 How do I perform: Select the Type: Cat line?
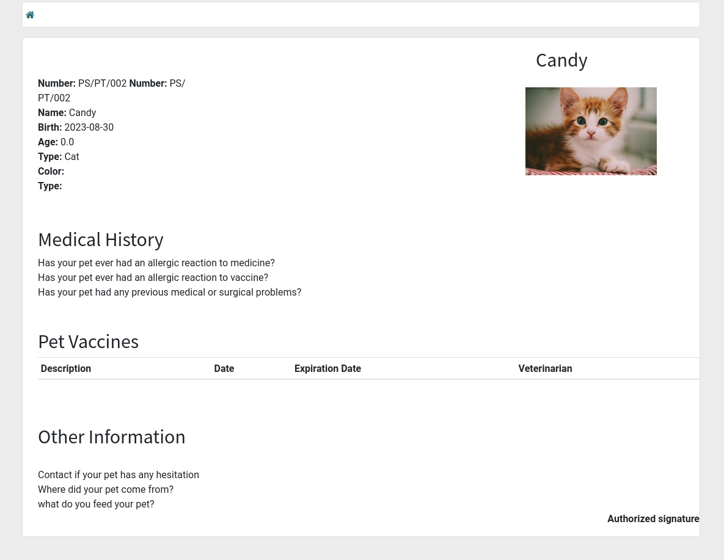[59, 156]
